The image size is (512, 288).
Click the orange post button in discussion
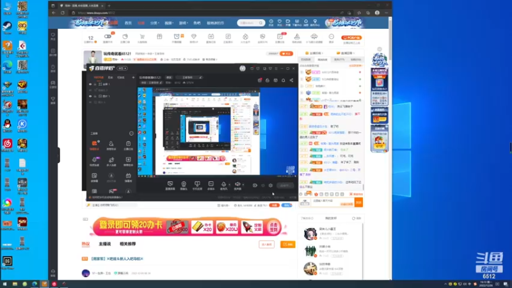(x=287, y=244)
